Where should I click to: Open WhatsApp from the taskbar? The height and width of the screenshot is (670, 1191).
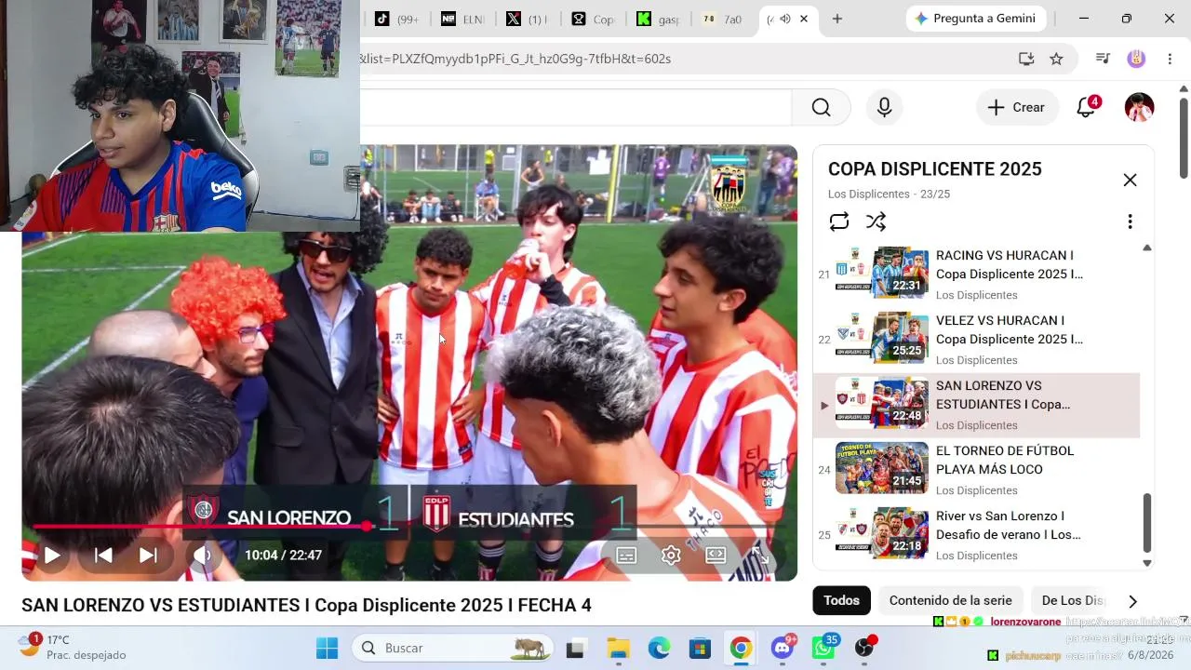(x=823, y=648)
